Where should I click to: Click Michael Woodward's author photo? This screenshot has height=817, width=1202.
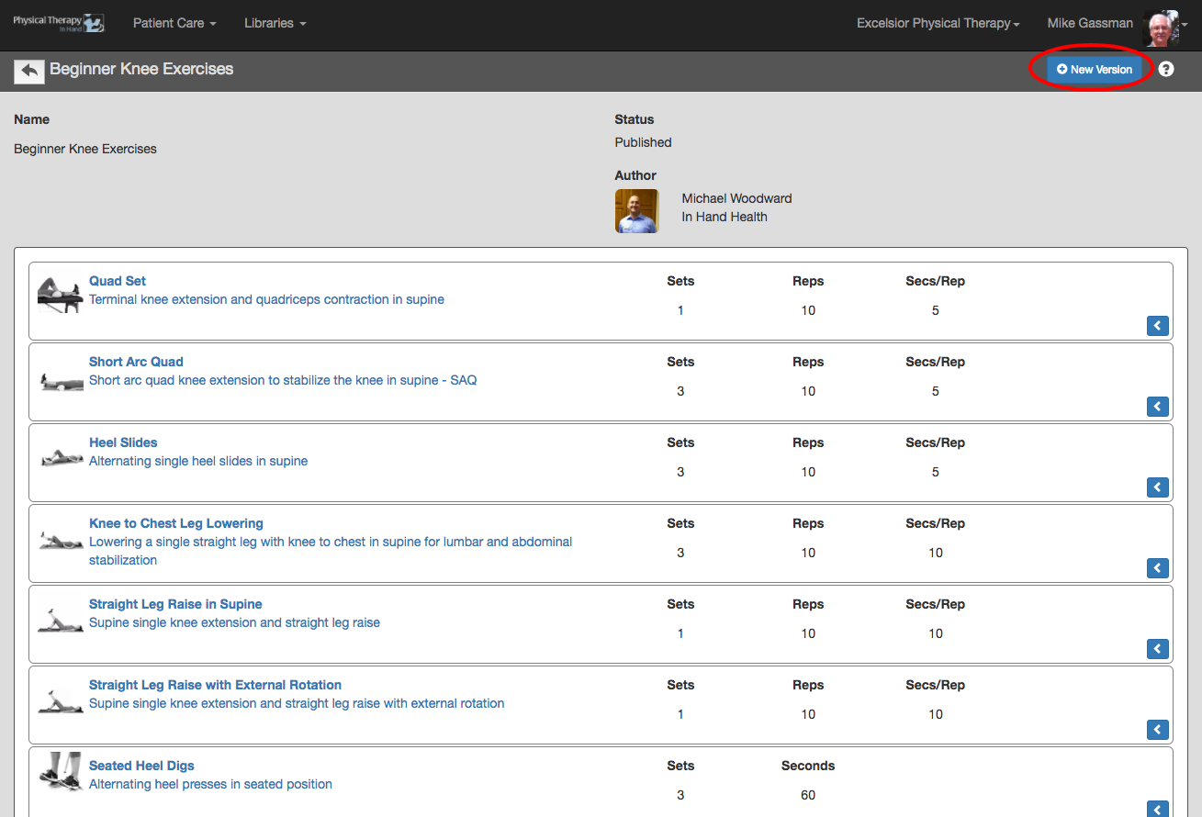tap(636, 211)
